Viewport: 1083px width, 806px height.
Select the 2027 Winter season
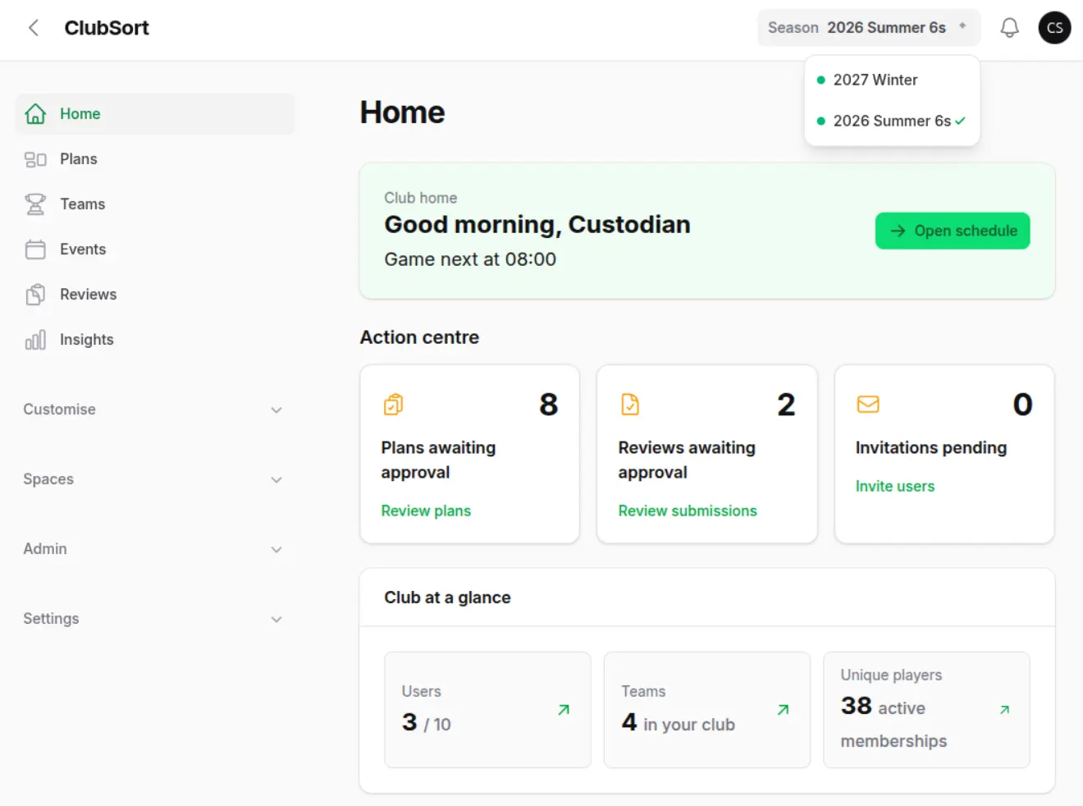click(x=892, y=80)
